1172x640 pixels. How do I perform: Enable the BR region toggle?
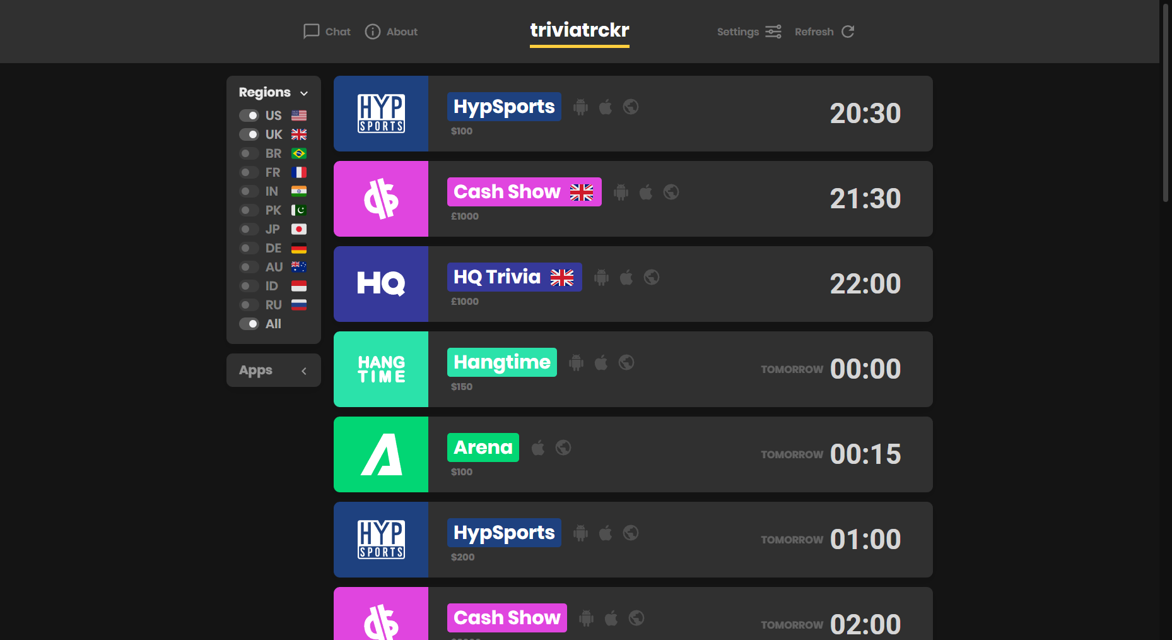(248, 153)
